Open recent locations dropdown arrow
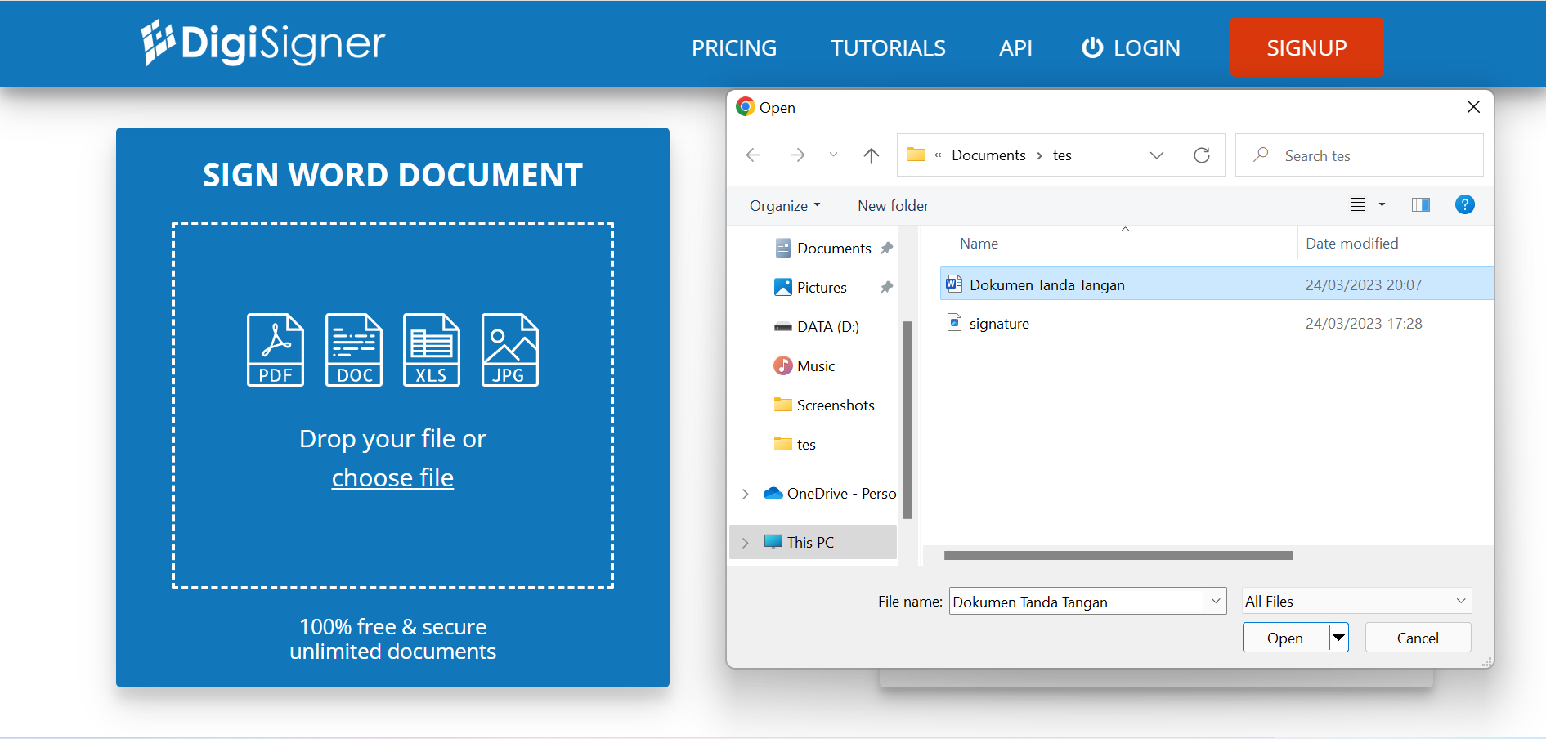The width and height of the screenshot is (1546, 739). tap(833, 155)
